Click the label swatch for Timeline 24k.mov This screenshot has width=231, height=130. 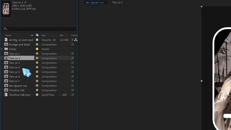pyautogui.click(x=37, y=95)
